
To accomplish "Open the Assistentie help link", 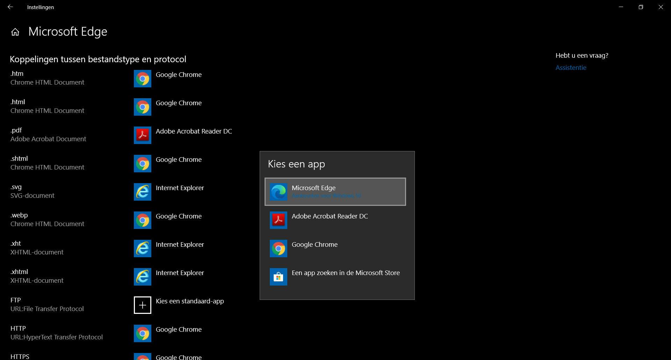I will coord(571,67).
